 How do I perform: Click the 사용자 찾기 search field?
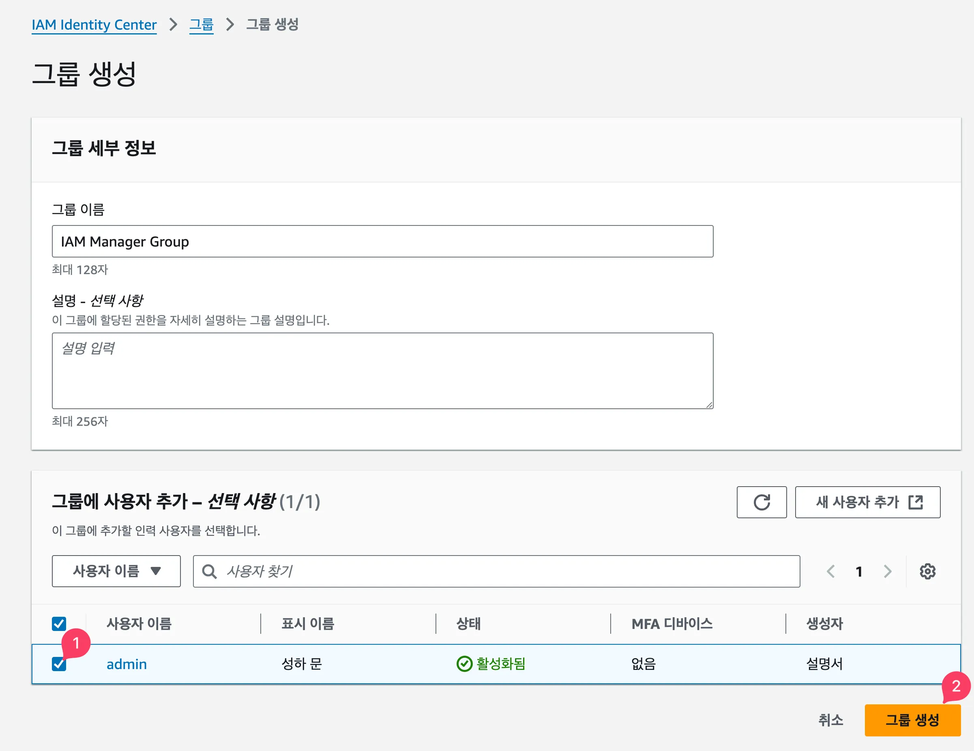pyautogui.click(x=496, y=571)
